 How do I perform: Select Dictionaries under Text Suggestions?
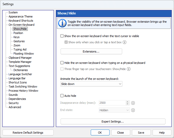point(21,70)
